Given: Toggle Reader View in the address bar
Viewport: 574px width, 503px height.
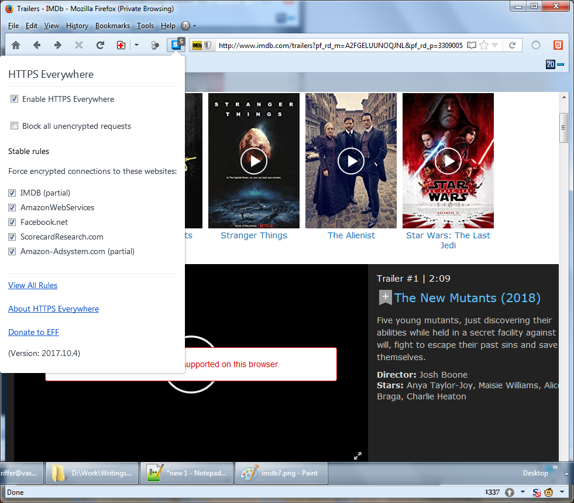Looking at the screenshot, I should coord(472,45).
